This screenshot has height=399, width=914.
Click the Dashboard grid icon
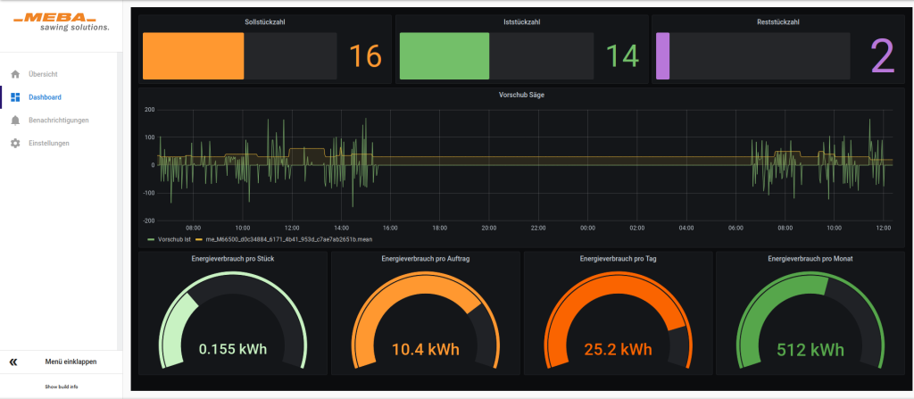pyautogui.click(x=15, y=97)
